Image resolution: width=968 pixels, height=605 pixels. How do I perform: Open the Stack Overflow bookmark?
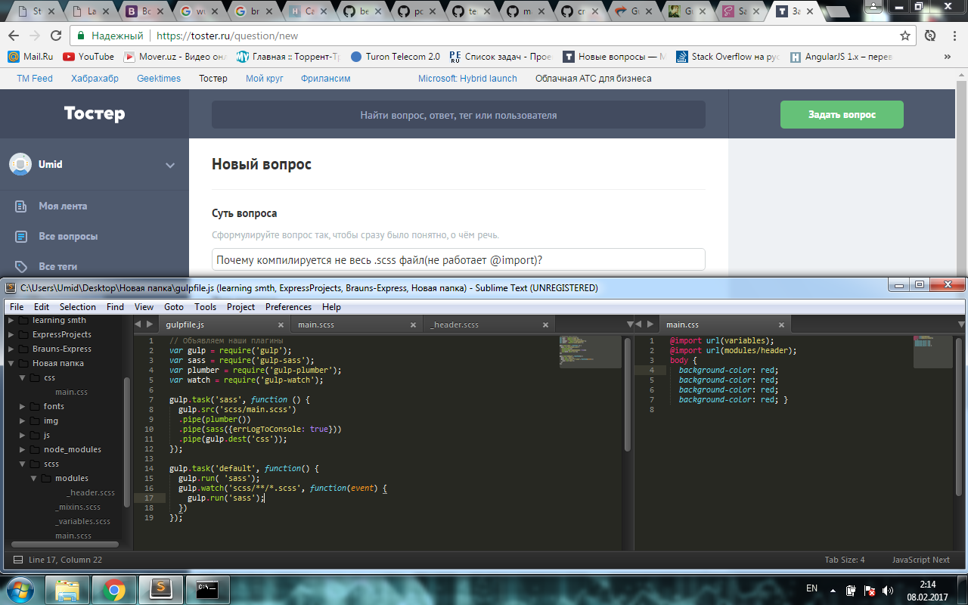tap(726, 57)
